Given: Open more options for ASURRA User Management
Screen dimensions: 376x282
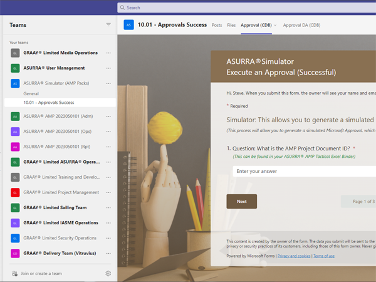Looking at the screenshot, I should click(108, 68).
